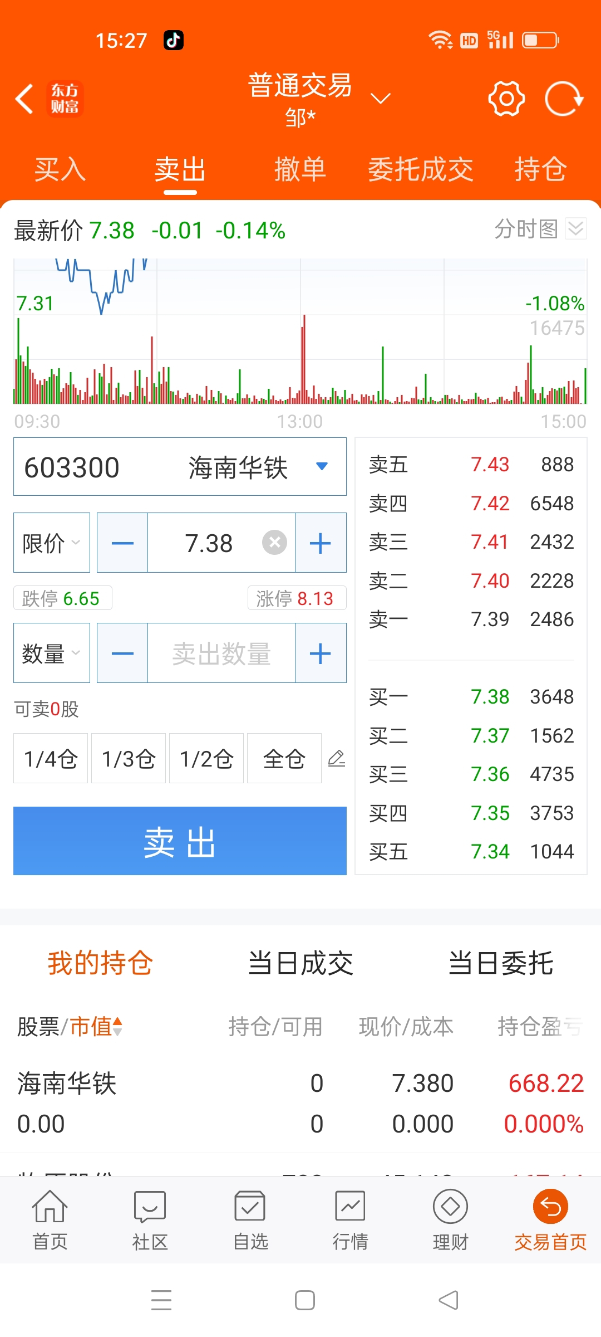Select 买三 price 7.36 row
Viewport: 601px width, 1337px height.
471,774
